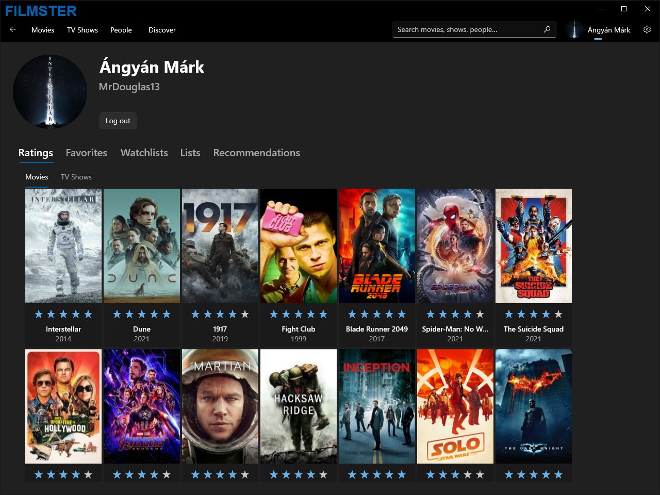Open the Spider-Man: No Way Home poster

pyautogui.click(x=455, y=246)
